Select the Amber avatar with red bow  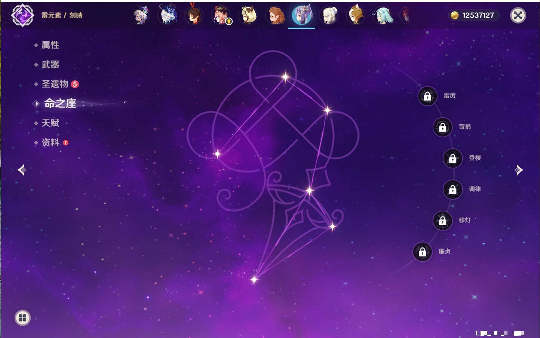click(194, 16)
